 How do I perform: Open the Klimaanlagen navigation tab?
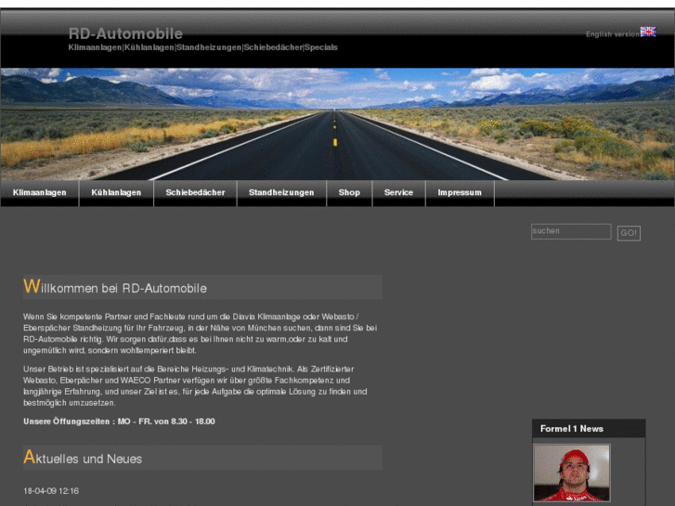(x=40, y=193)
